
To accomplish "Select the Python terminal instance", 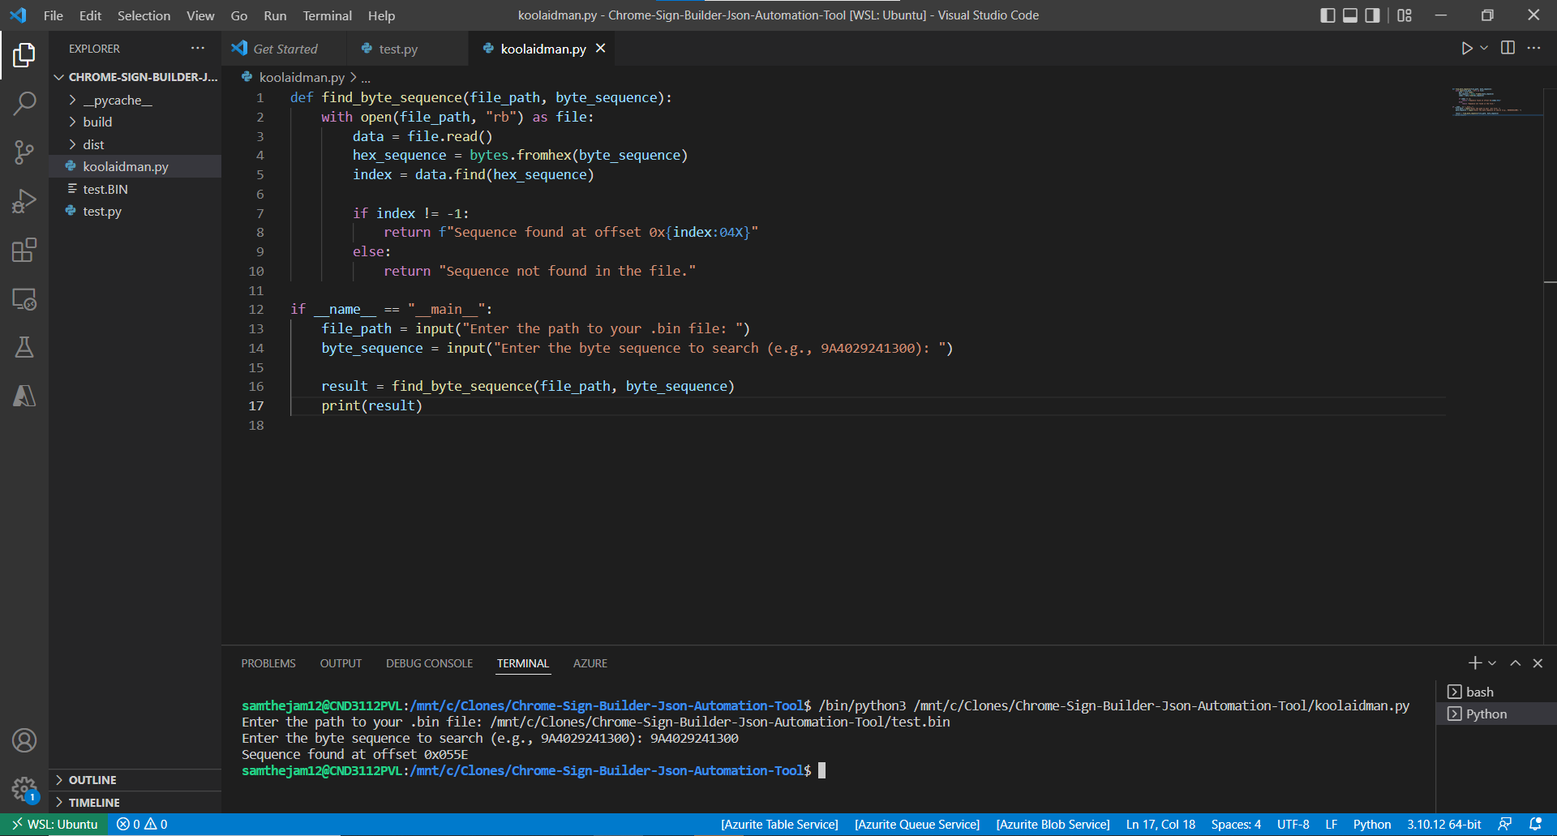I will coord(1496,714).
